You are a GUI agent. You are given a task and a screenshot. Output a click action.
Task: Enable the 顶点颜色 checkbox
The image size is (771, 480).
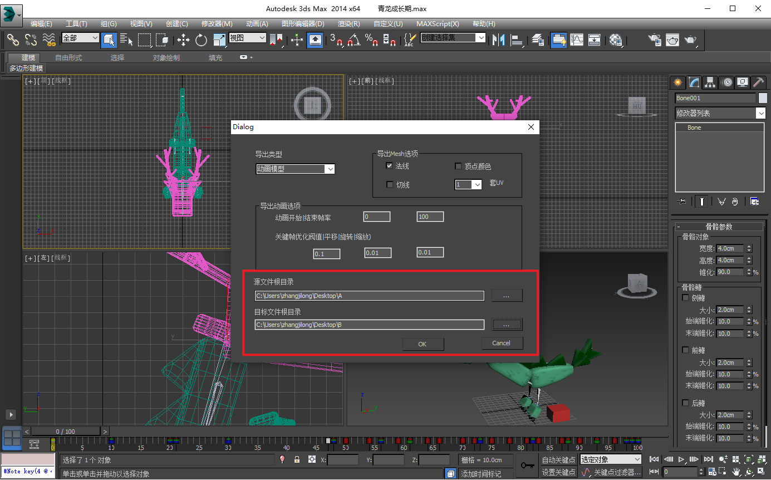click(459, 166)
